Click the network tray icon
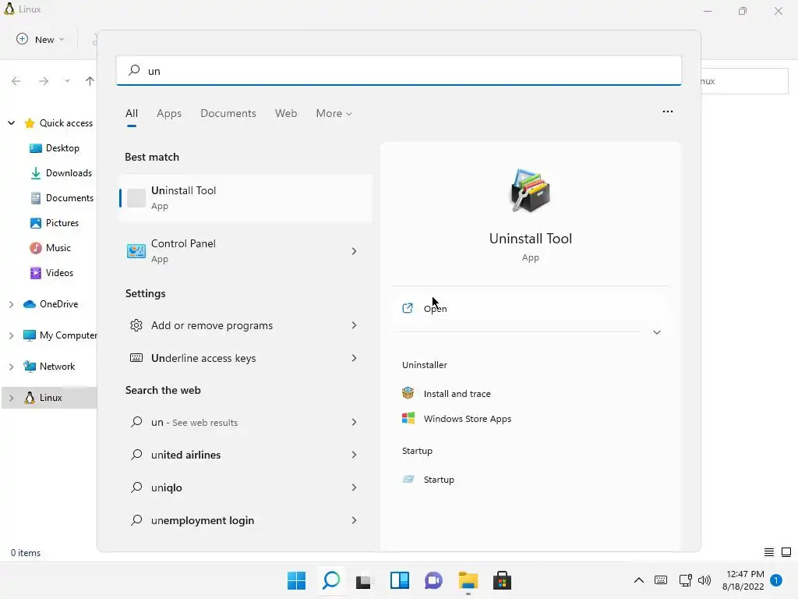Image resolution: width=798 pixels, height=599 pixels. [685, 580]
